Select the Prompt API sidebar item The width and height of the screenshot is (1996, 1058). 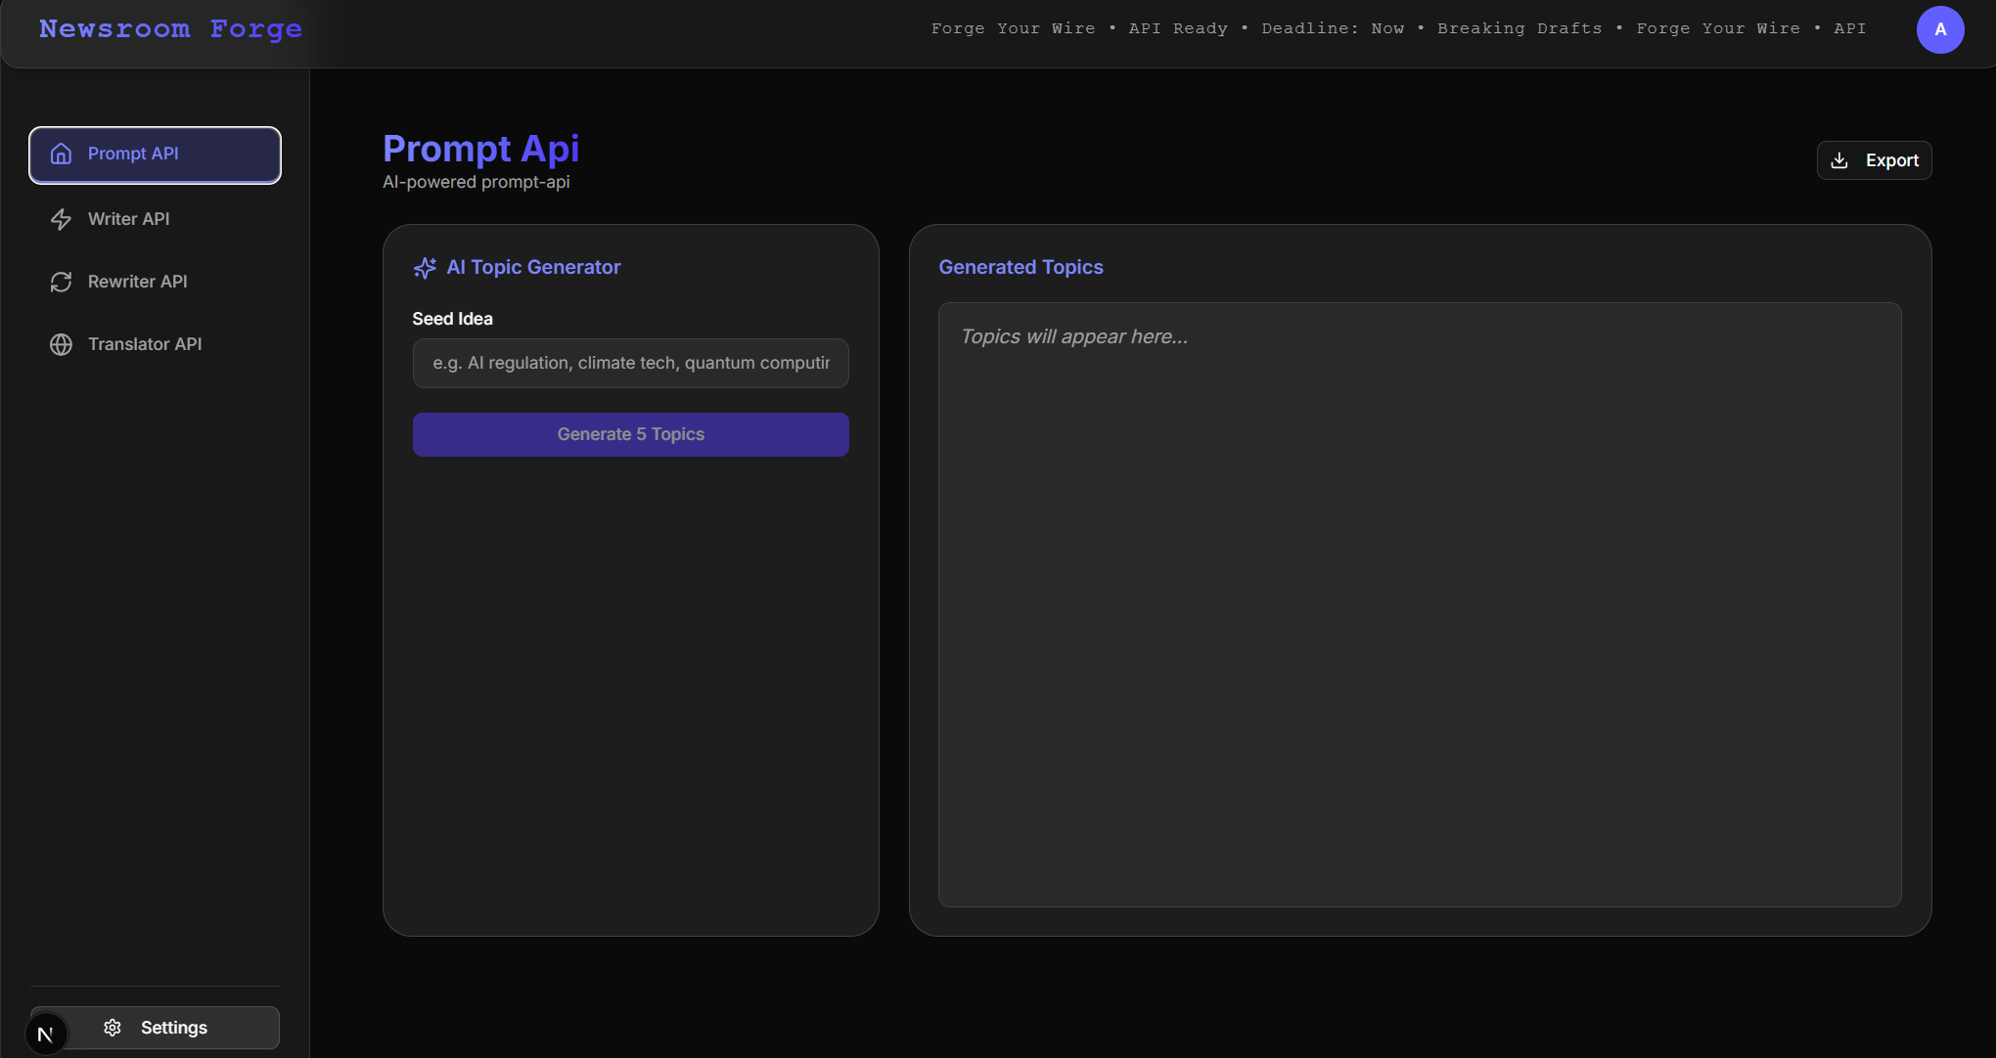tap(155, 154)
